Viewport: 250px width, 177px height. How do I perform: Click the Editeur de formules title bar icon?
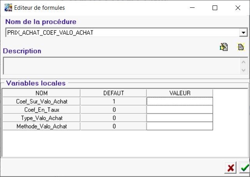coord(7,7)
